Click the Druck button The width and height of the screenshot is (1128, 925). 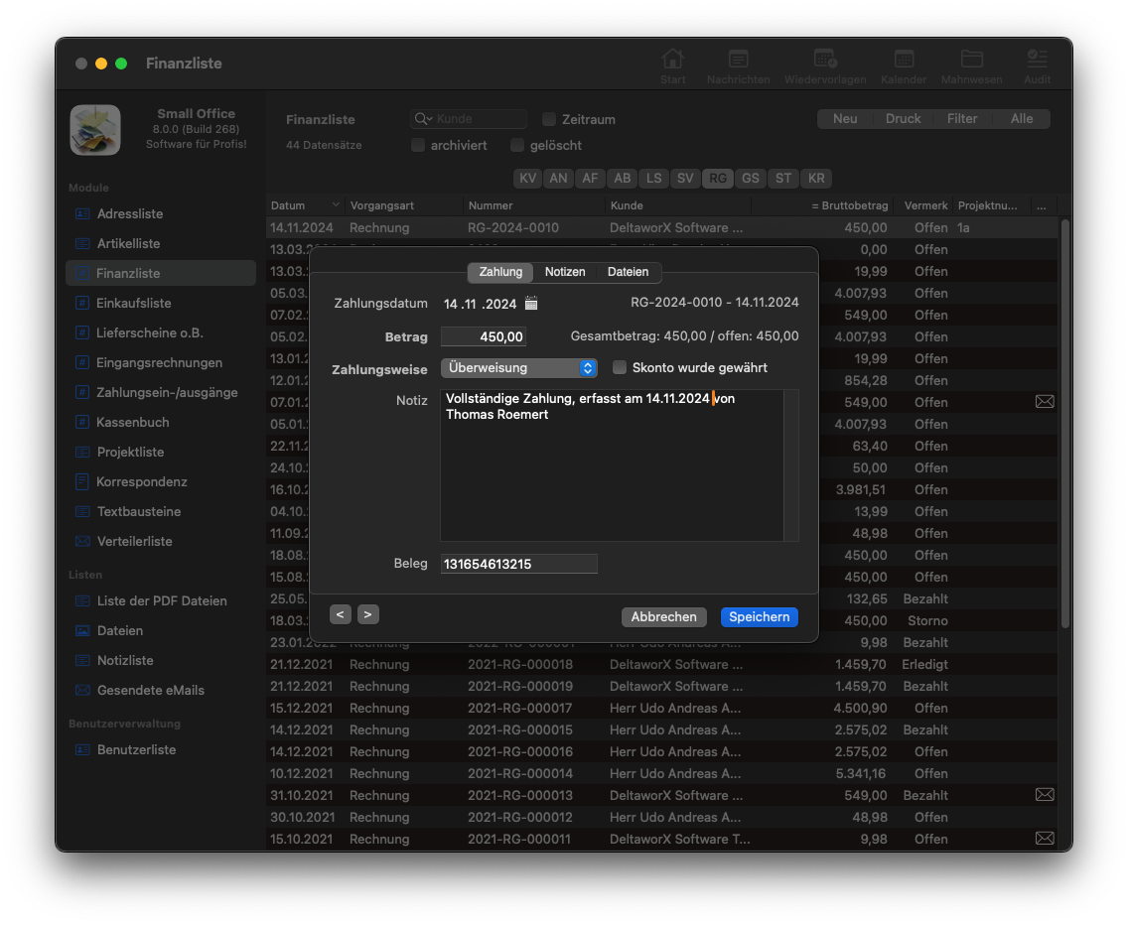click(x=903, y=119)
